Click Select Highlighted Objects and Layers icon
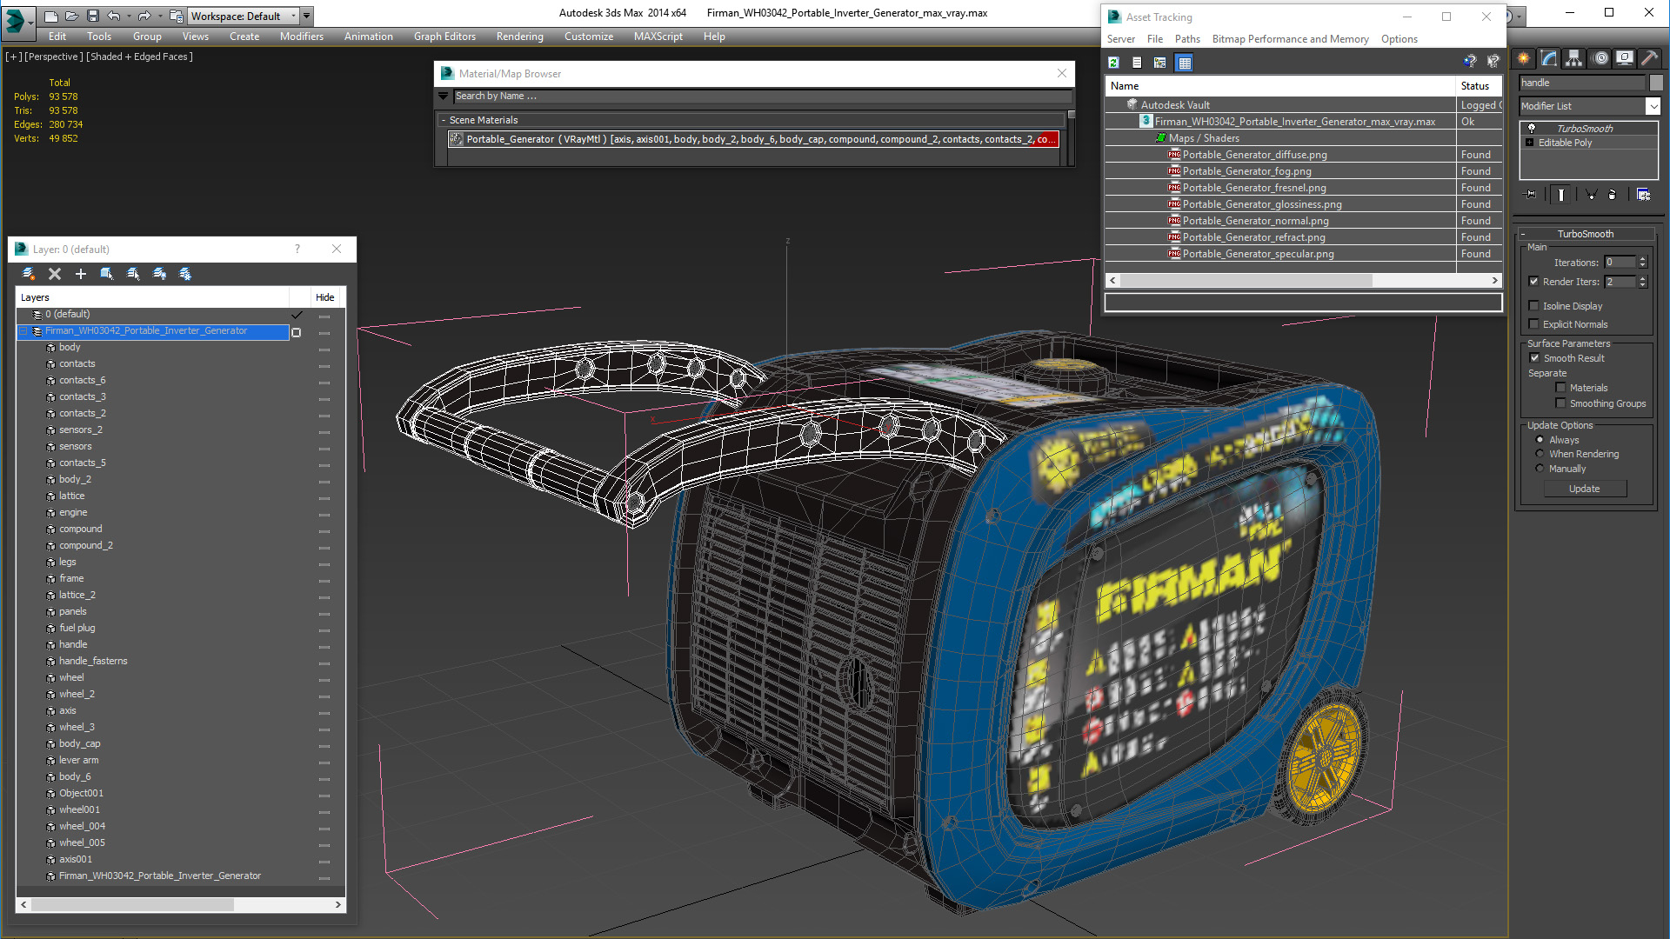 click(107, 274)
